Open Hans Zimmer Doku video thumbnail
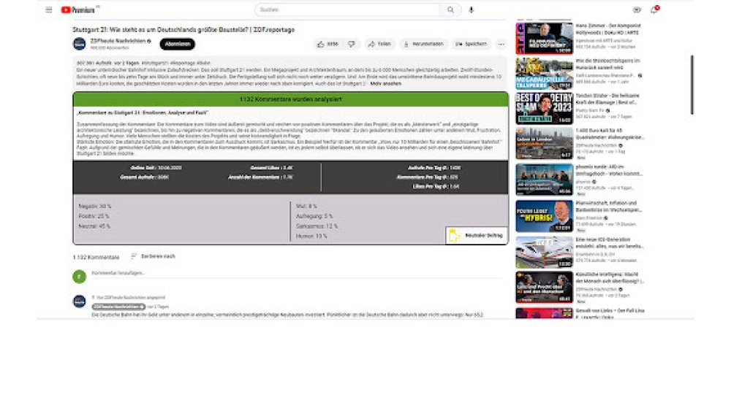Screen dimensions: 731x411 pyautogui.click(x=544, y=39)
